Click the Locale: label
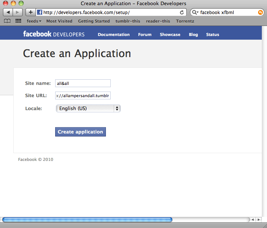This screenshot has height=228, width=267. 34,109
